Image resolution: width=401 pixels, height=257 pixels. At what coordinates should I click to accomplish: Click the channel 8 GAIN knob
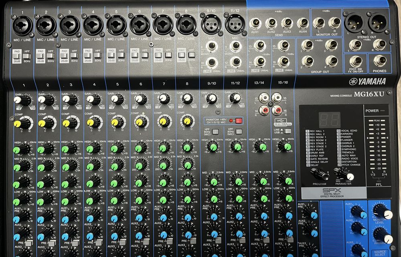[x=187, y=98]
